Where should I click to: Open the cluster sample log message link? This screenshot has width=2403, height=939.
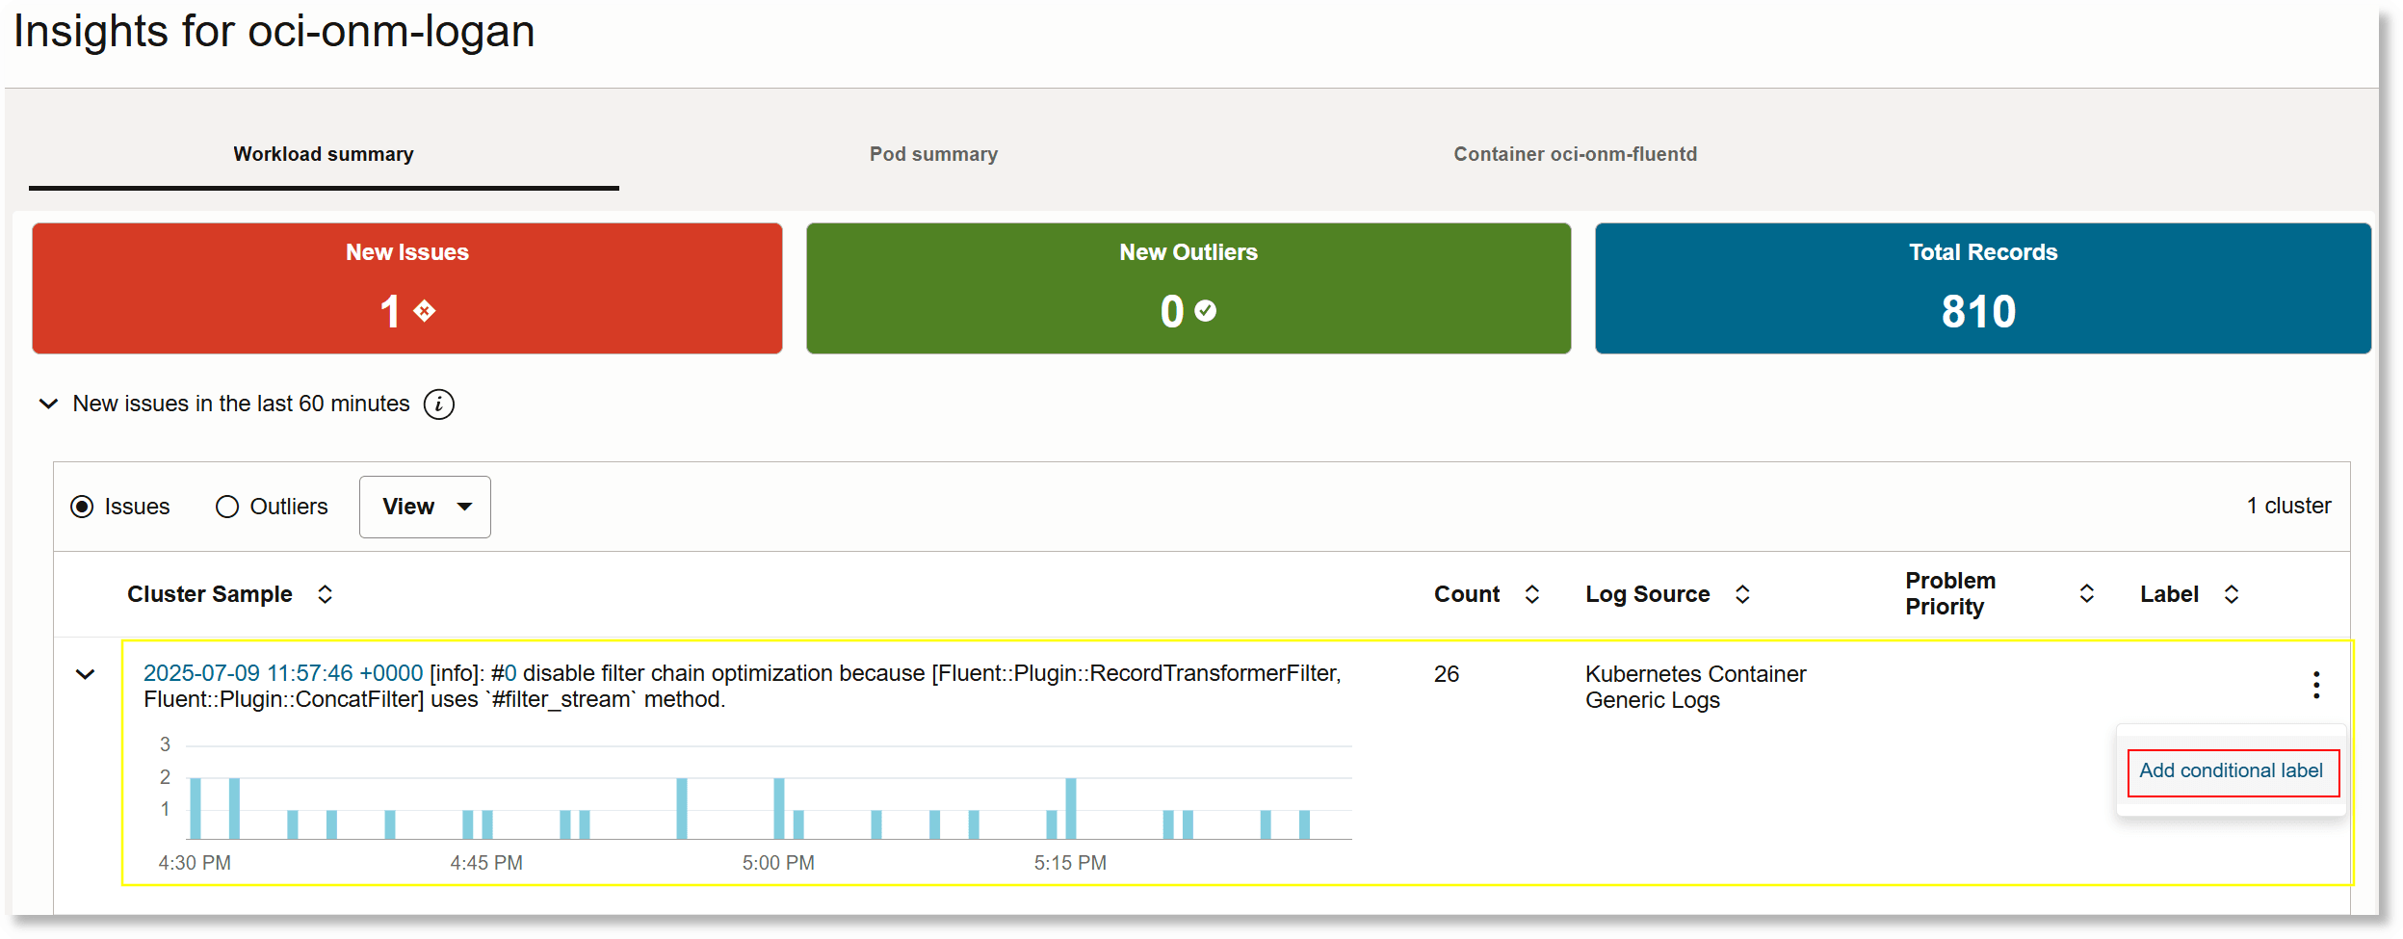[283, 673]
